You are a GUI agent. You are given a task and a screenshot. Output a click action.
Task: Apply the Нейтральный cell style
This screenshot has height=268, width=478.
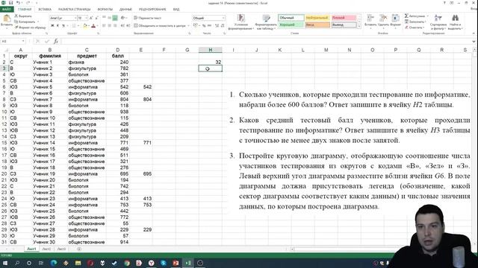point(317,18)
